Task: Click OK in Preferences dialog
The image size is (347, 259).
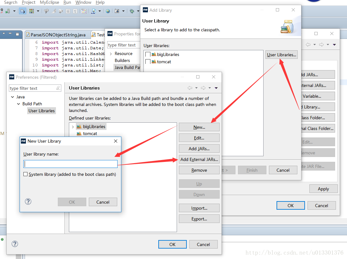Action: (172, 244)
